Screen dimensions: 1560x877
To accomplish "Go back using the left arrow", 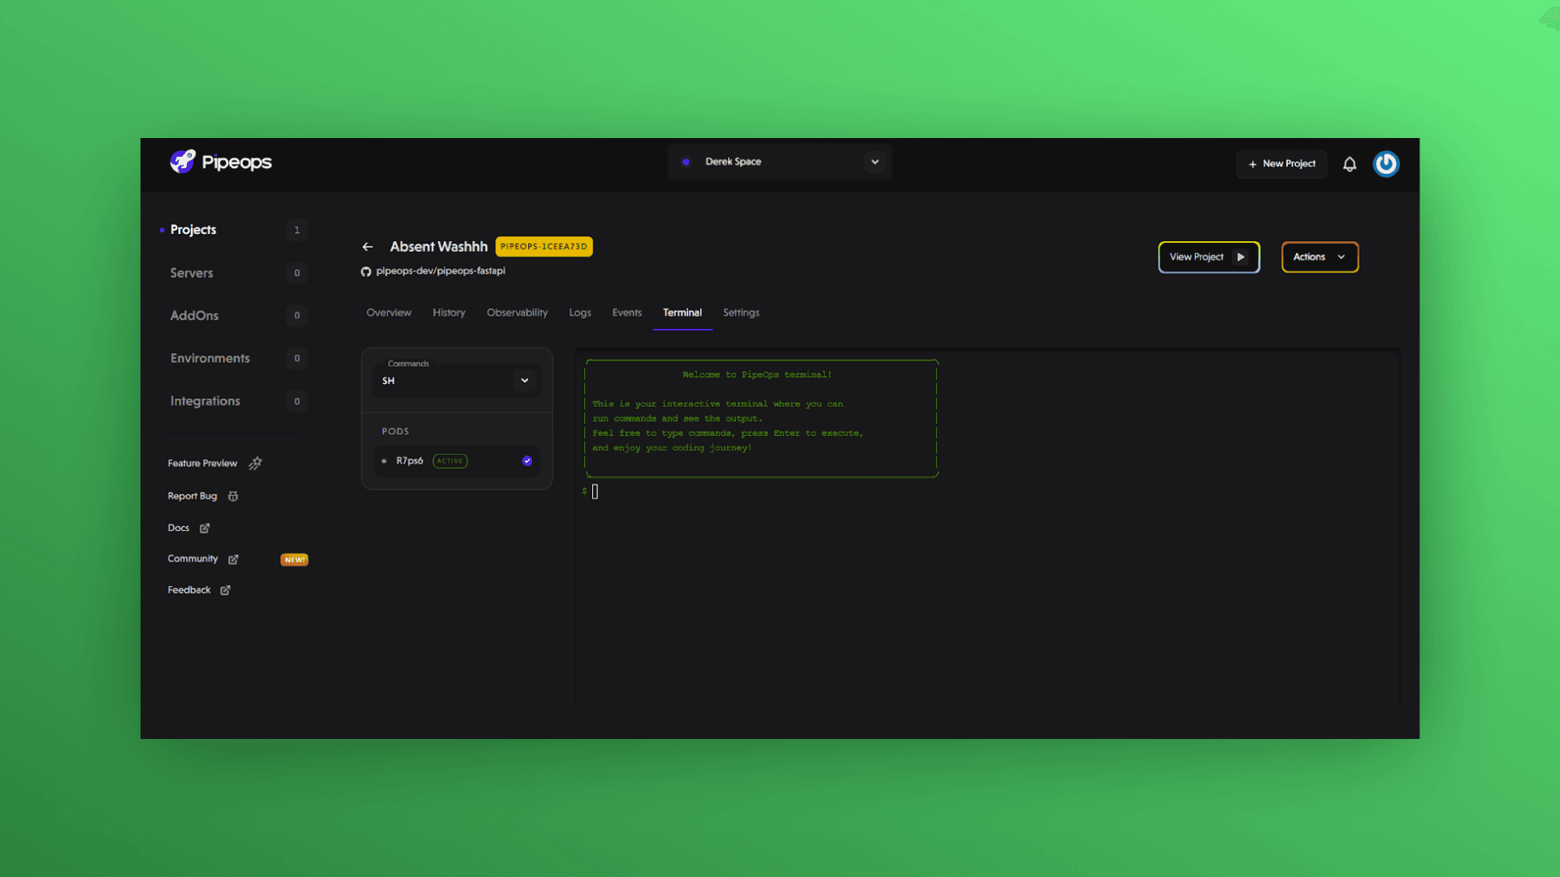I will (368, 247).
